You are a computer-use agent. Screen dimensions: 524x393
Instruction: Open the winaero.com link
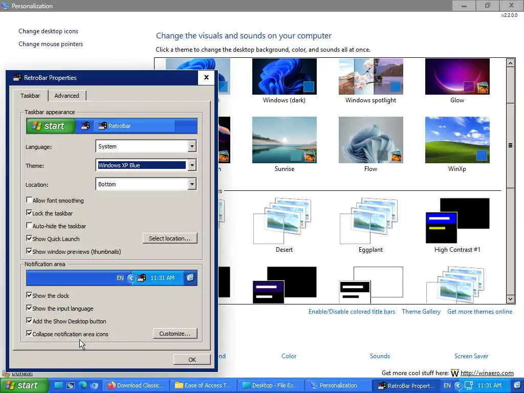click(x=487, y=373)
